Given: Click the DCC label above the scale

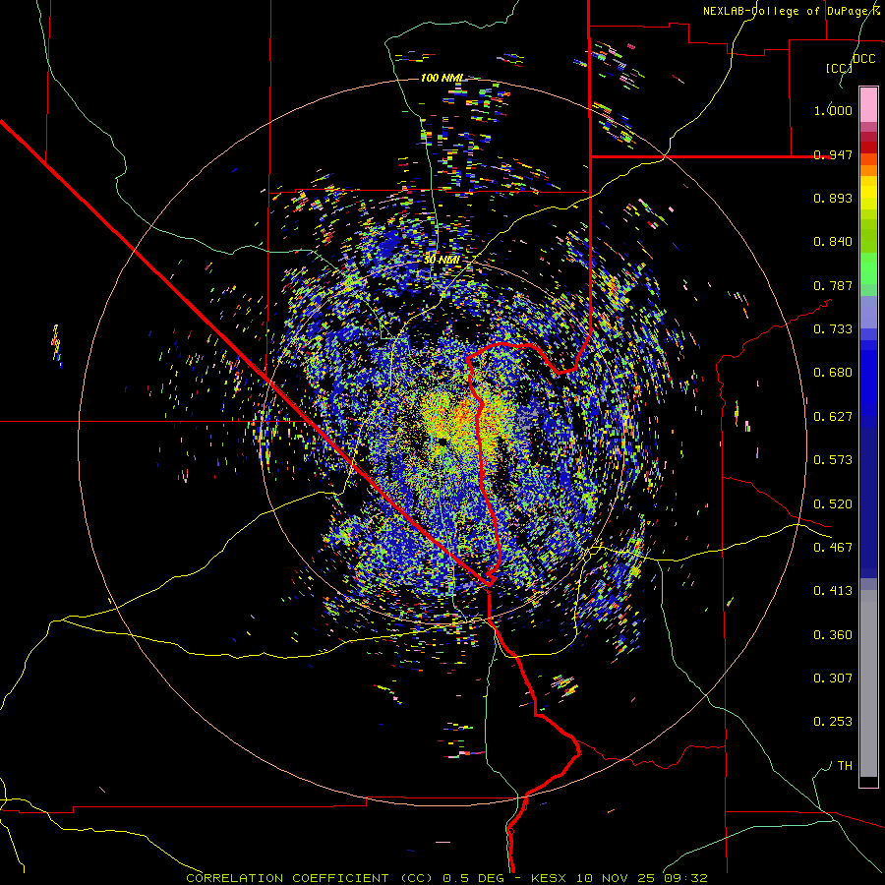Looking at the screenshot, I should (x=864, y=59).
